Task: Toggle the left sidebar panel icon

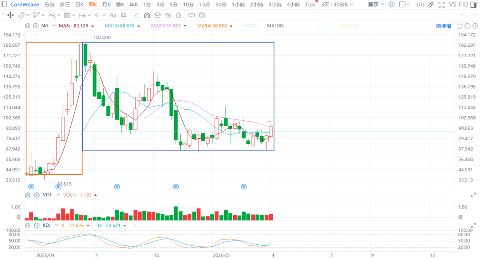Action: (4, 5)
